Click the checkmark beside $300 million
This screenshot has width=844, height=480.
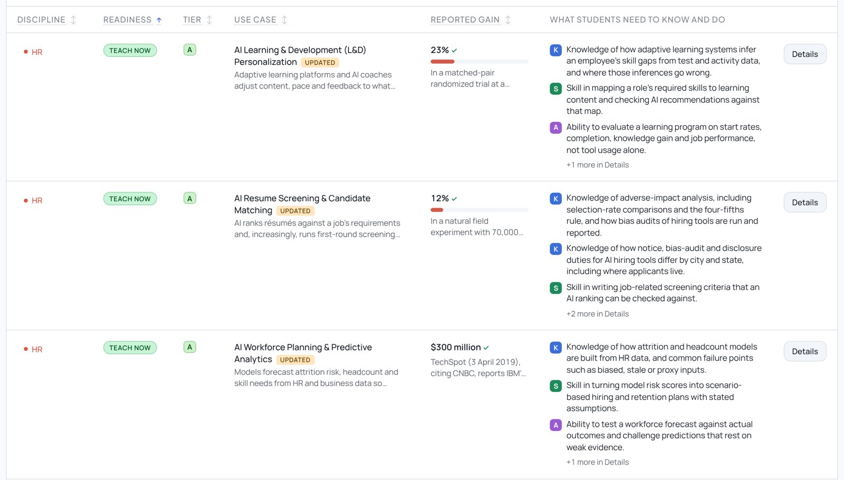pos(486,348)
